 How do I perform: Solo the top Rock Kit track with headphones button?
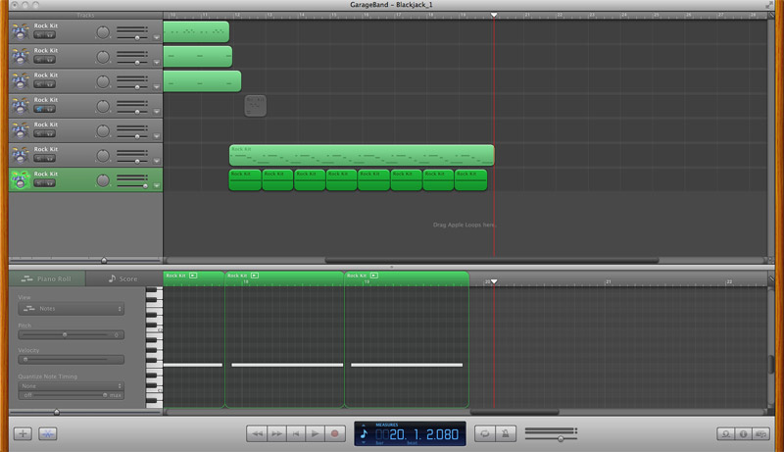[x=50, y=35]
